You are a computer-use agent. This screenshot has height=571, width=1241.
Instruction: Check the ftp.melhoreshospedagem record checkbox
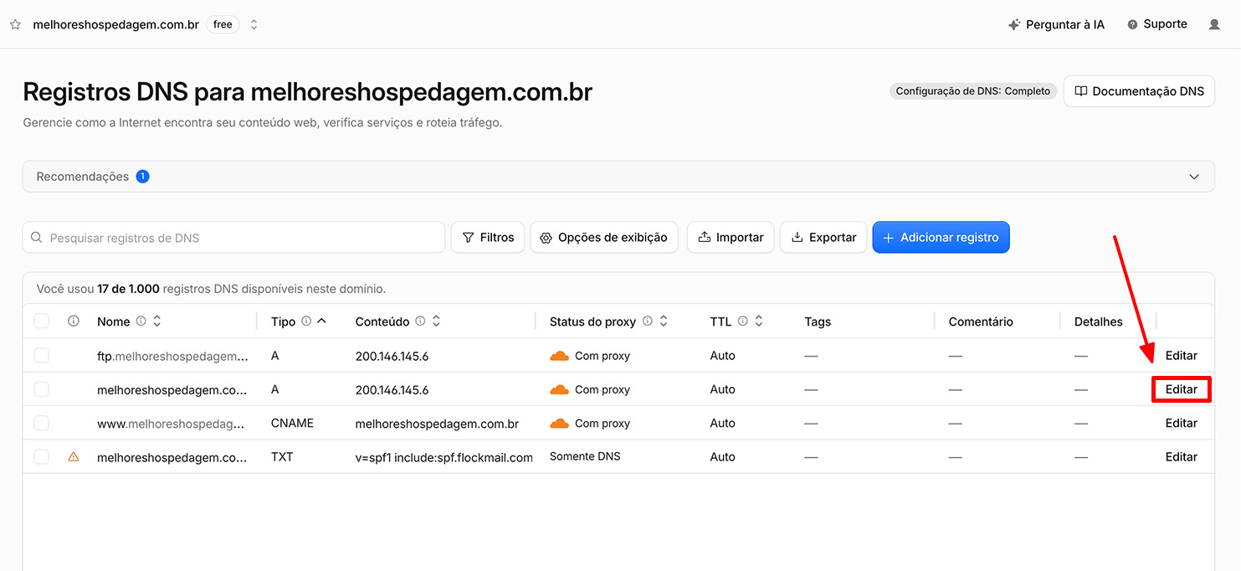(42, 356)
